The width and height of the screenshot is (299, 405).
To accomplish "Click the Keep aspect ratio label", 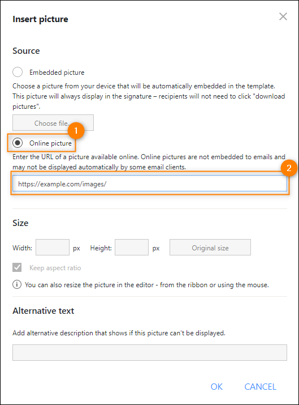I will tap(55, 268).
